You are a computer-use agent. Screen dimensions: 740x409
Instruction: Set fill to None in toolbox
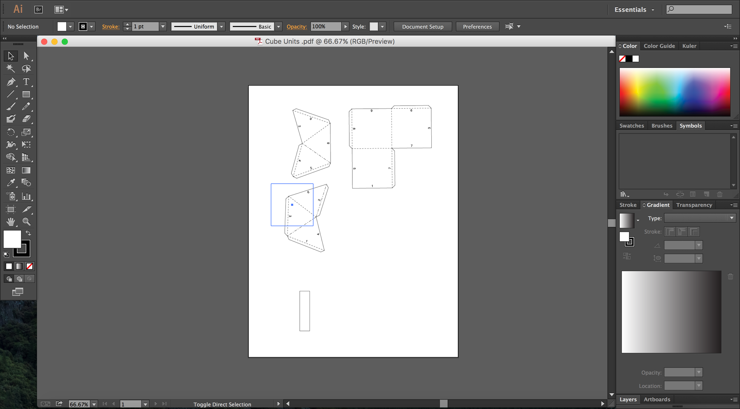point(30,266)
